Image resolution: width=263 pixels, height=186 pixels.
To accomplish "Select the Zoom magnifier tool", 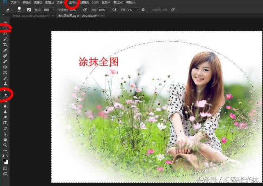I will click(5, 145).
